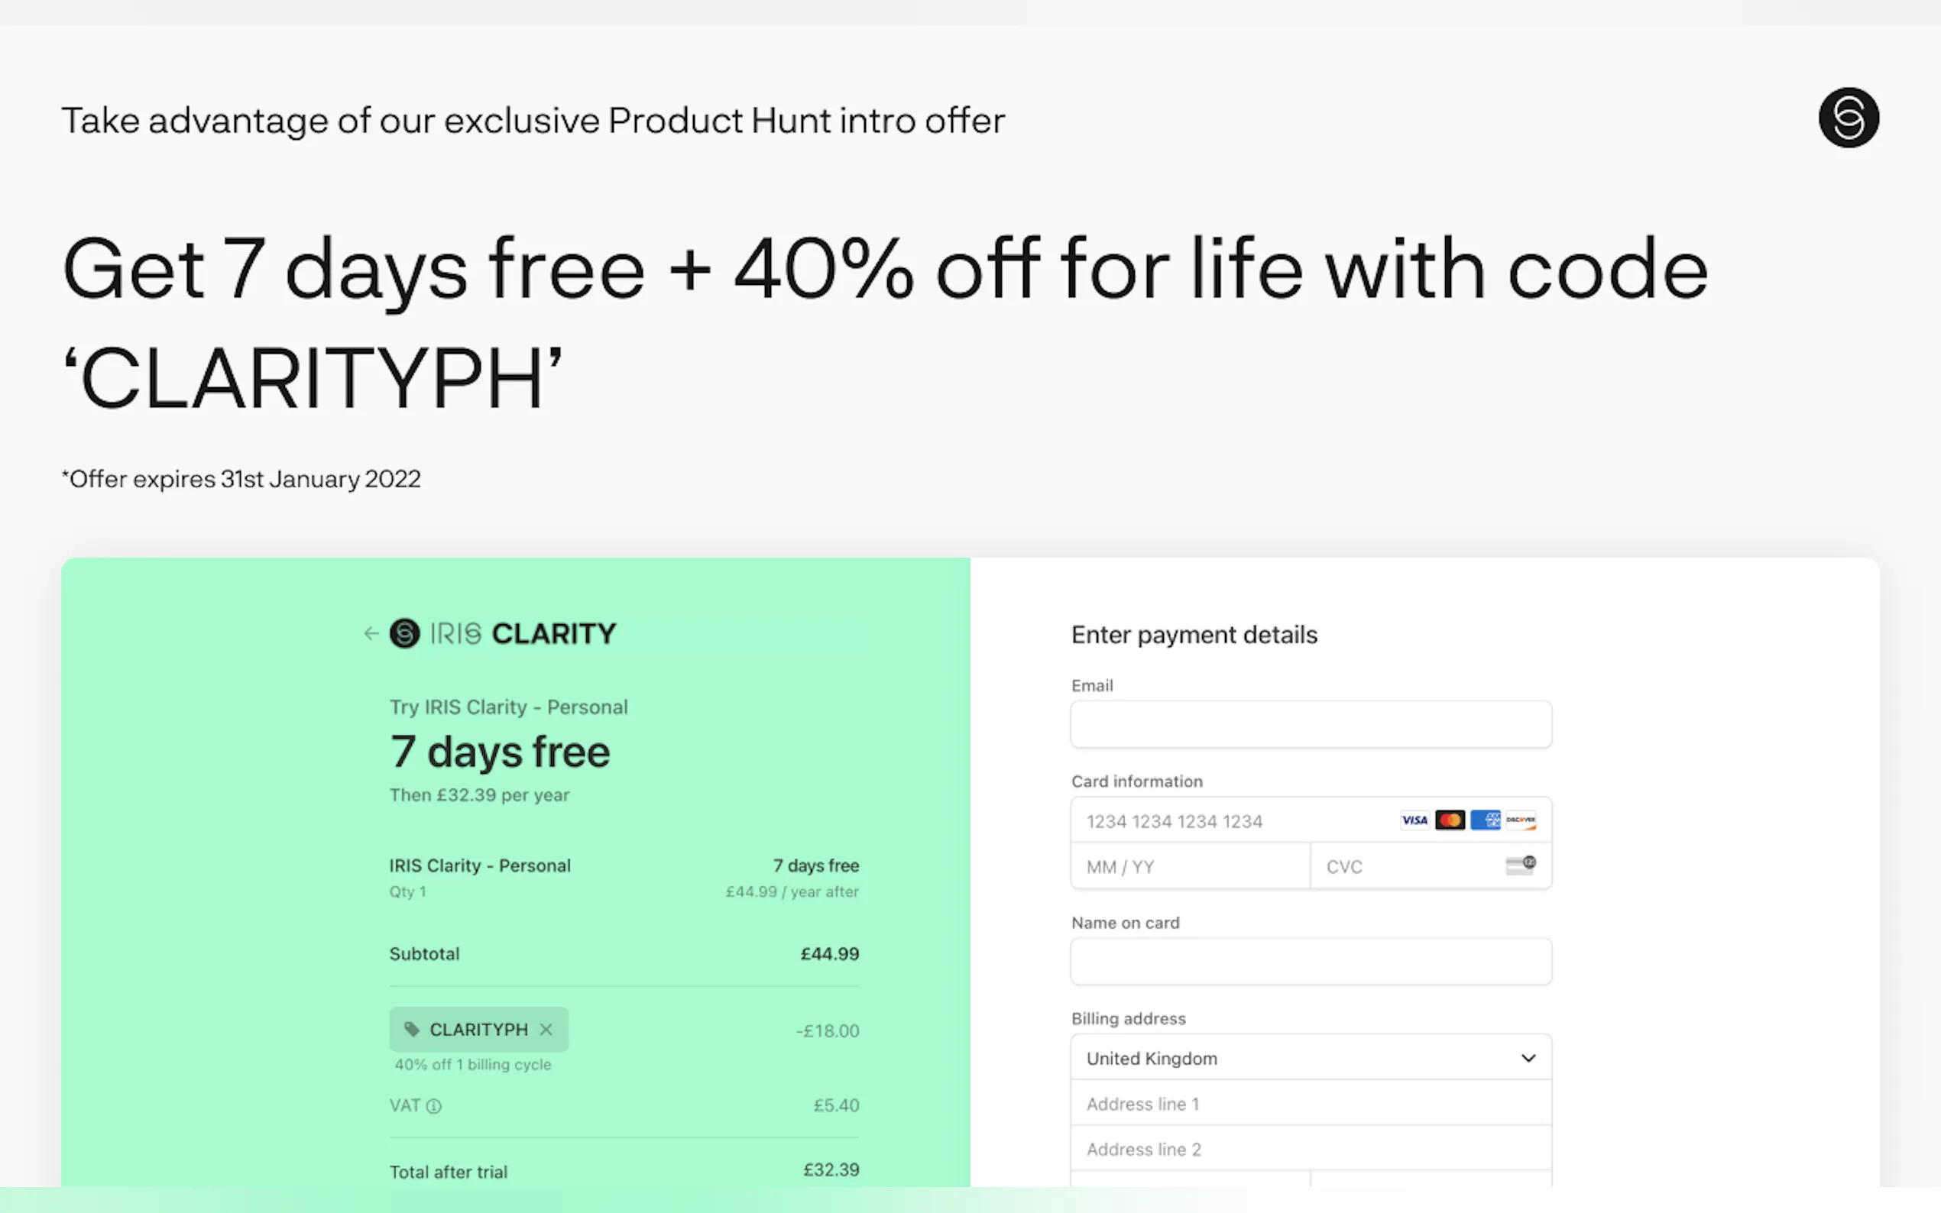1941x1213 pixels.
Task: Click the American Express card icon
Action: pos(1486,820)
